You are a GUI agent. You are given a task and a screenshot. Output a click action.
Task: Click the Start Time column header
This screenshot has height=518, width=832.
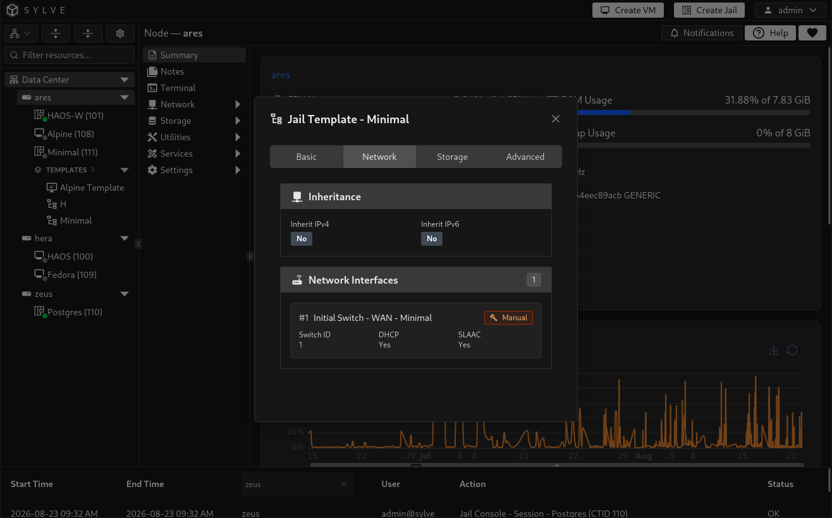click(x=32, y=484)
